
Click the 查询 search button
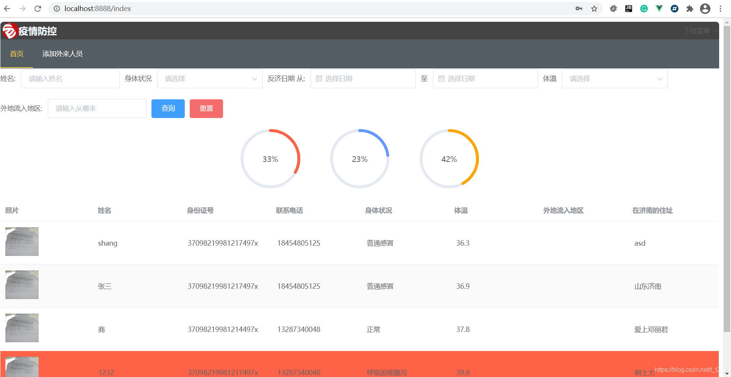pyautogui.click(x=168, y=108)
